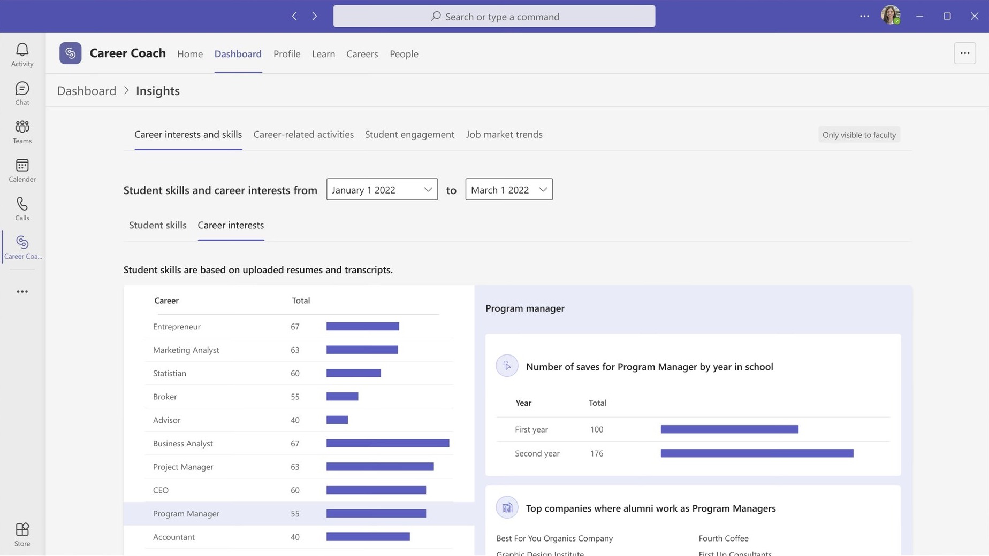
Task: Select the Marketing Analyst row
Action: click(x=299, y=350)
